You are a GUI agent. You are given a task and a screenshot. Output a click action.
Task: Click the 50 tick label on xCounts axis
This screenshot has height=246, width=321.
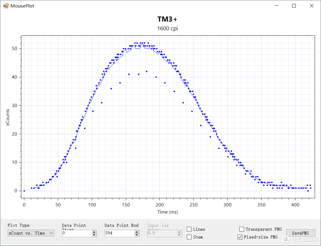[15, 49]
